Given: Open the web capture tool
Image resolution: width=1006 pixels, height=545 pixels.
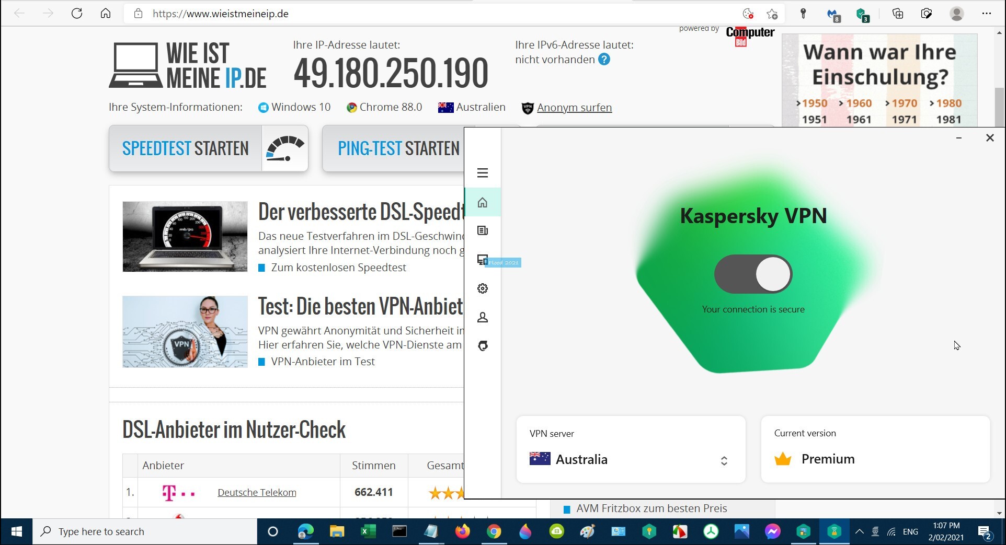Looking at the screenshot, I should tap(927, 14).
